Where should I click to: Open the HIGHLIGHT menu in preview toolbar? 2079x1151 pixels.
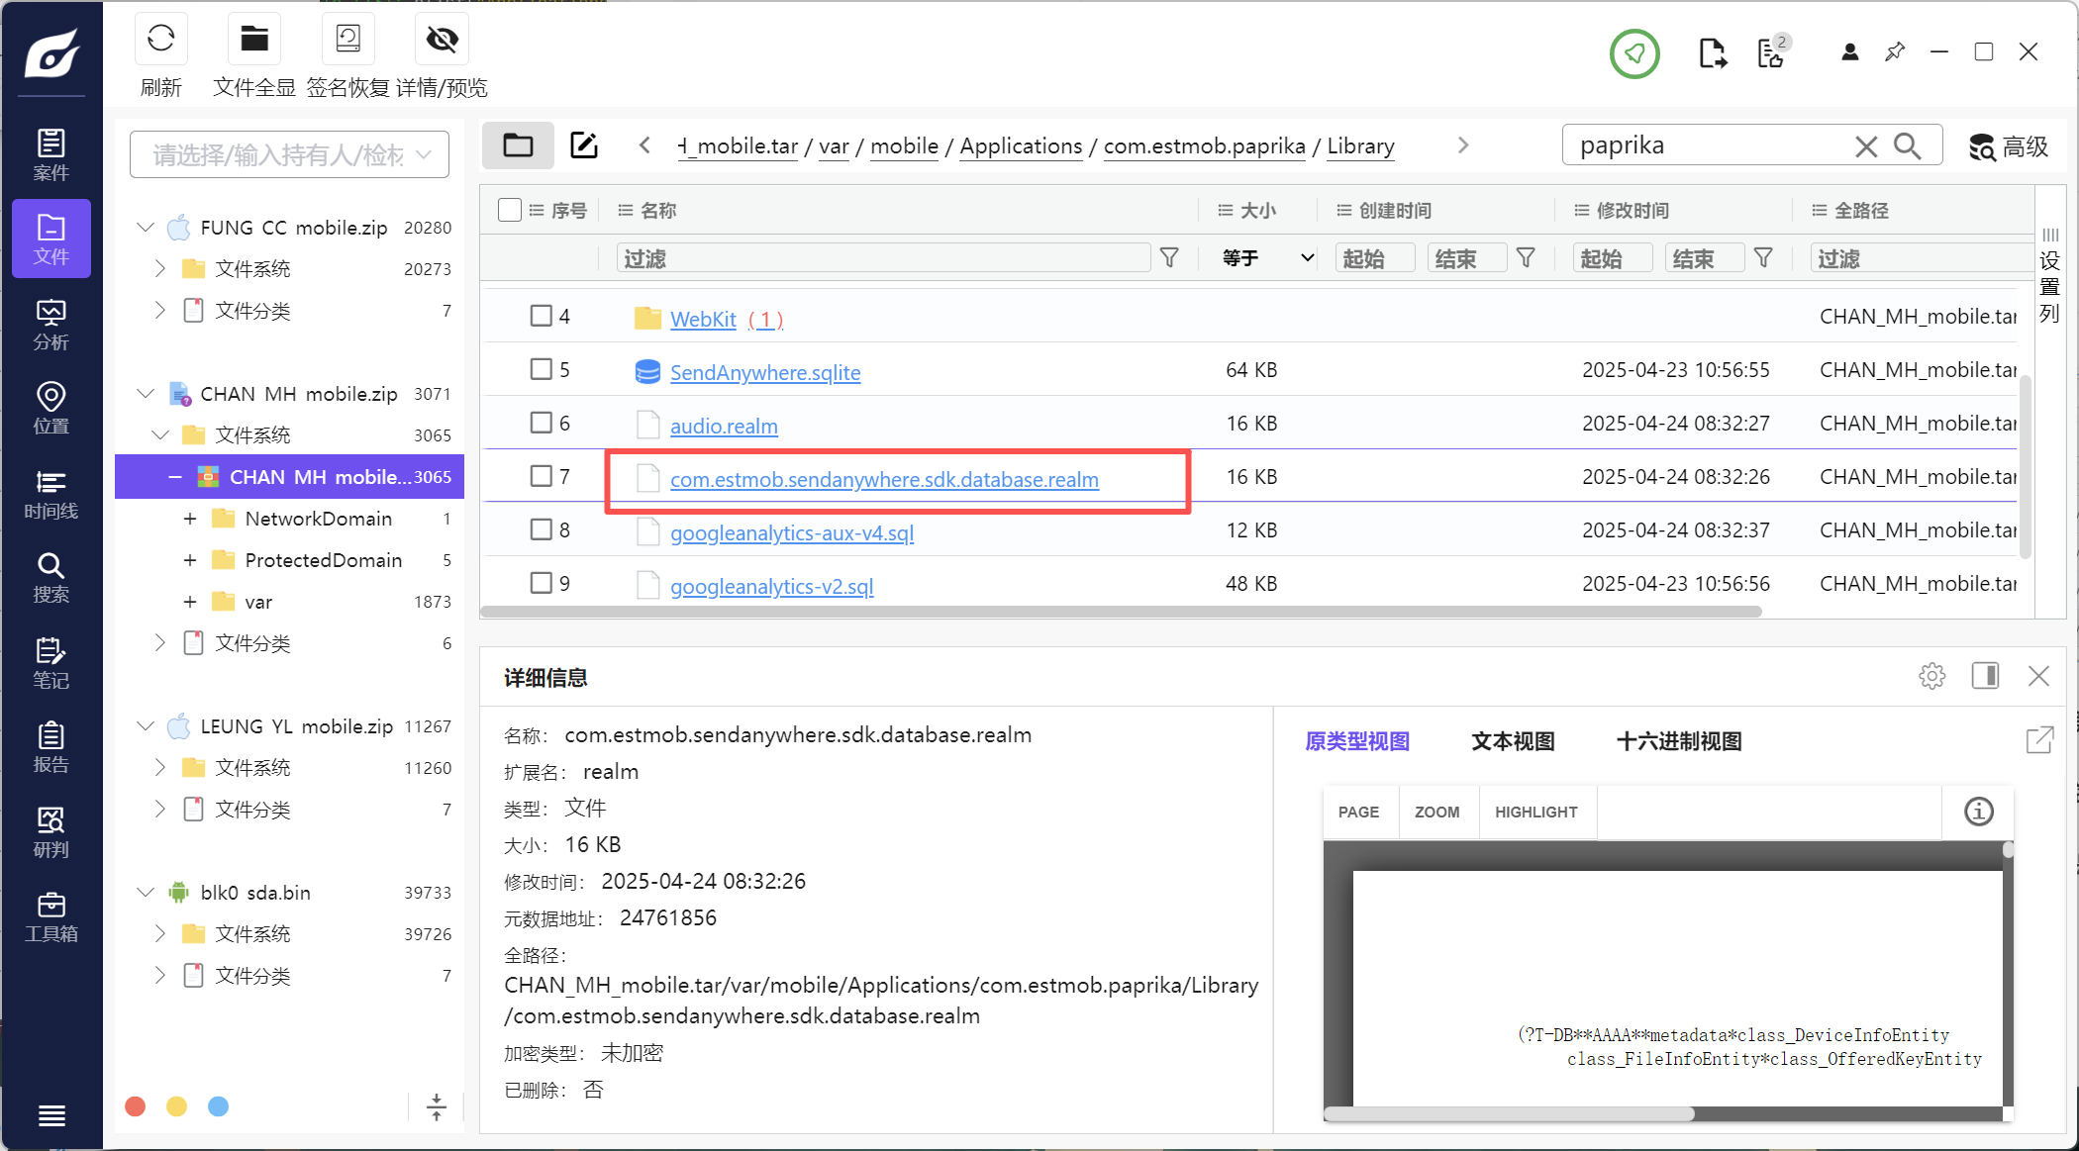1536,812
